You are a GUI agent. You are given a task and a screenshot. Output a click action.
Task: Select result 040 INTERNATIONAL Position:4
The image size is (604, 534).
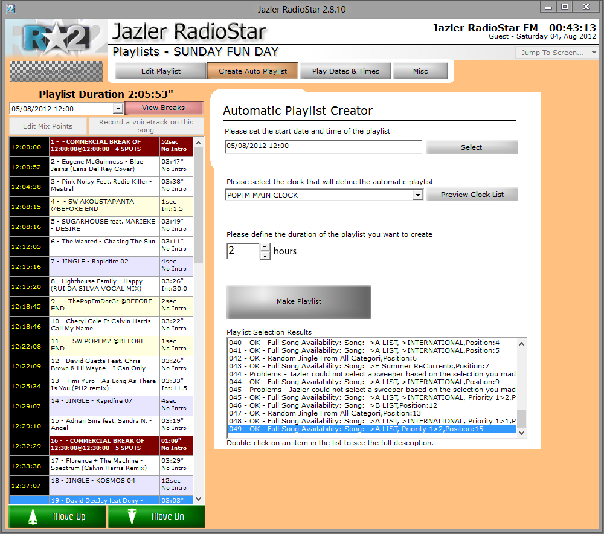click(372, 343)
